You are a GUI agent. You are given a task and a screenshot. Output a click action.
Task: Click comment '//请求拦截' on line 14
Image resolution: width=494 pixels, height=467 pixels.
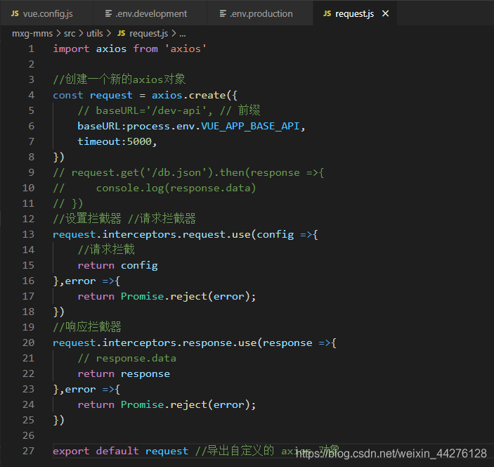pos(106,250)
